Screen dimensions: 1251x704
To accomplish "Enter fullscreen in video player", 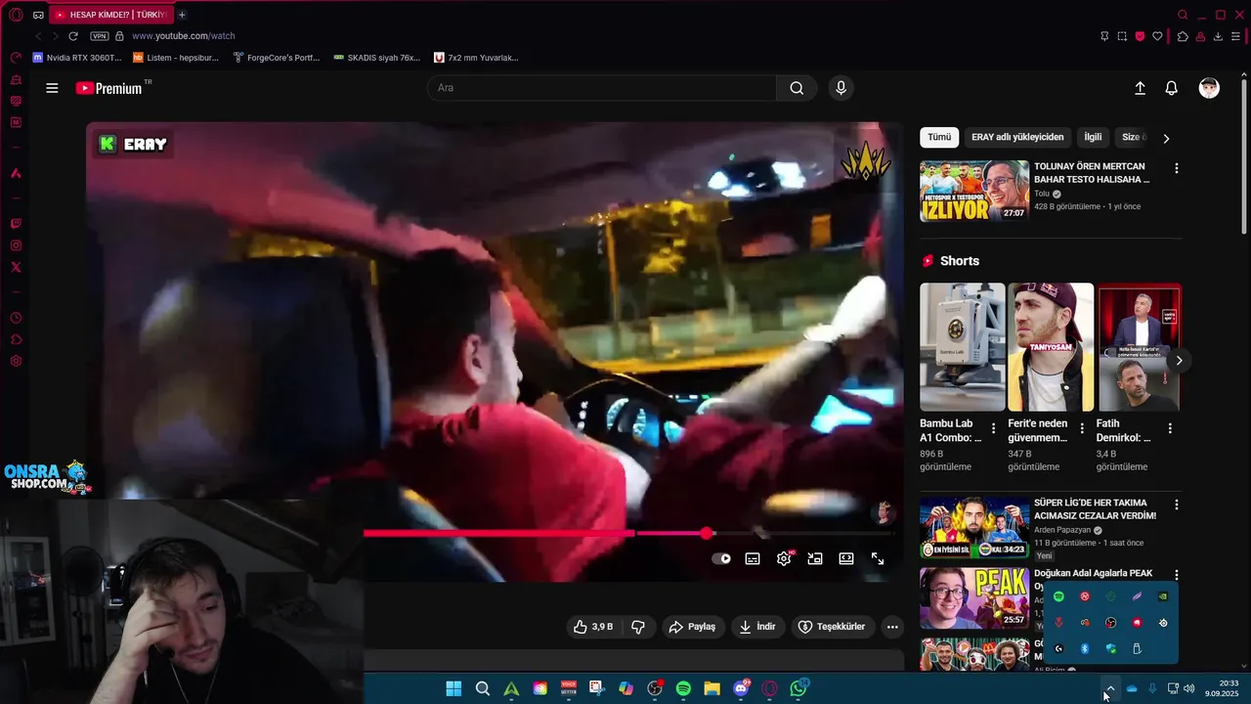I will coord(878,558).
